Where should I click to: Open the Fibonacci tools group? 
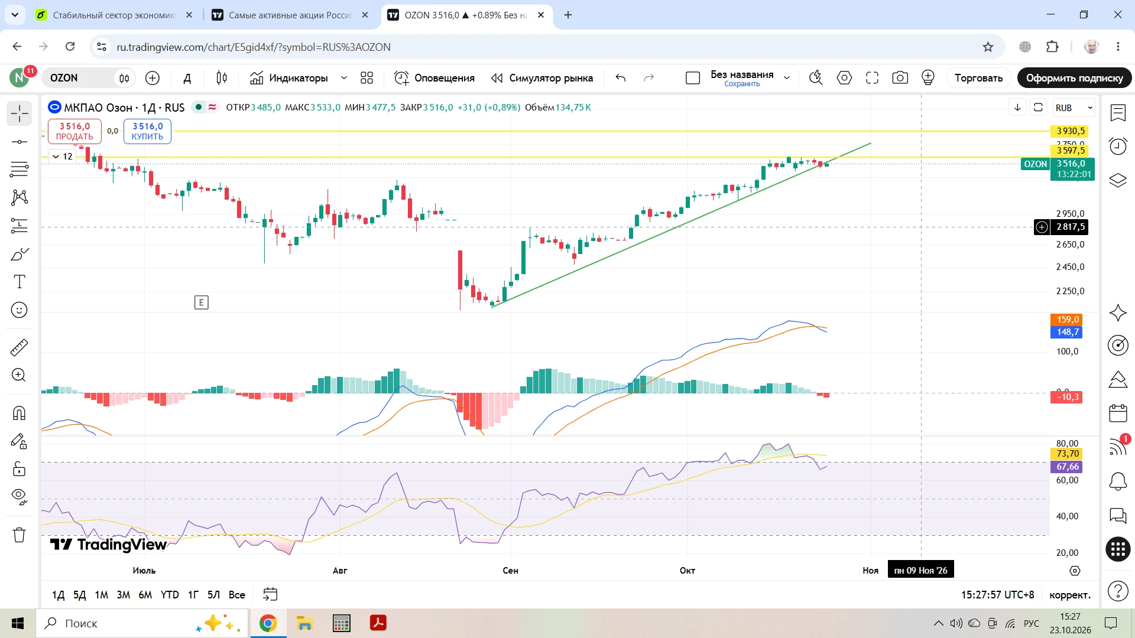20,170
